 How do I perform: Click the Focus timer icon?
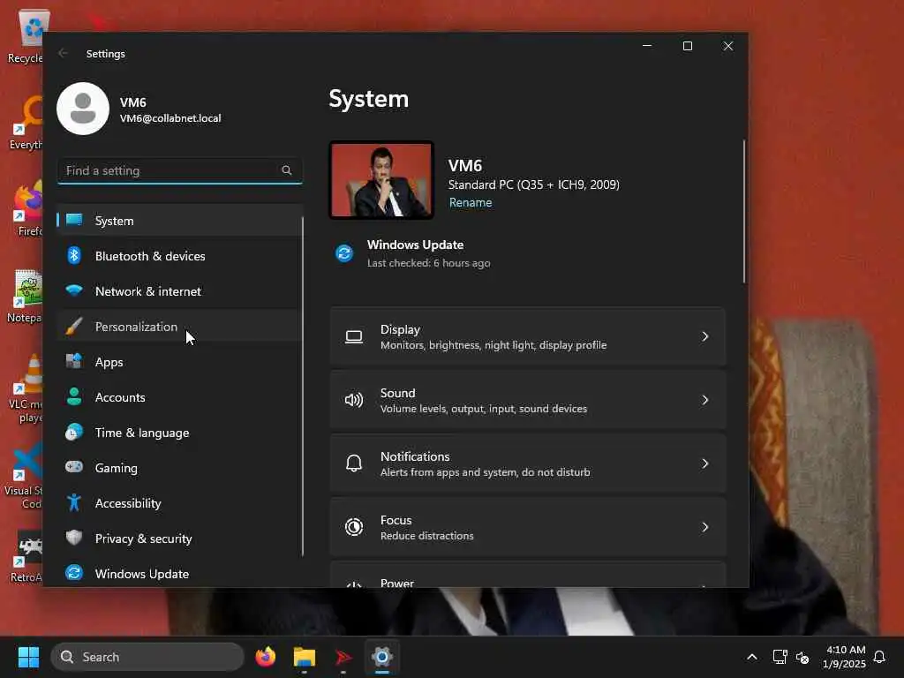pos(354,527)
